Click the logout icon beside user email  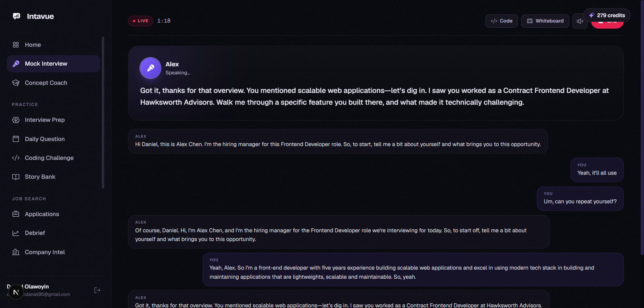[x=97, y=290]
